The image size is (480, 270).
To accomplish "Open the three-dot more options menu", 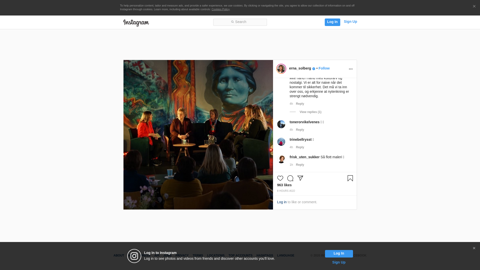I will coord(350,69).
